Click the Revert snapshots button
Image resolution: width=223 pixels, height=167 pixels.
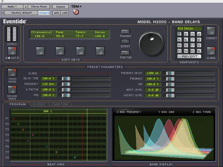(x=189, y=57)
